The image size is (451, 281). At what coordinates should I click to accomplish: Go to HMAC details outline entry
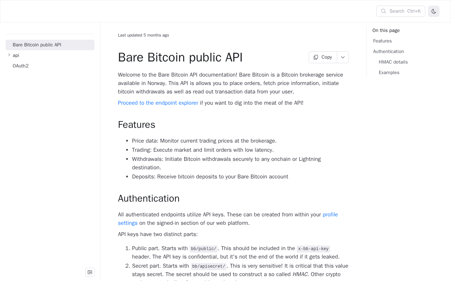point(393,62)
